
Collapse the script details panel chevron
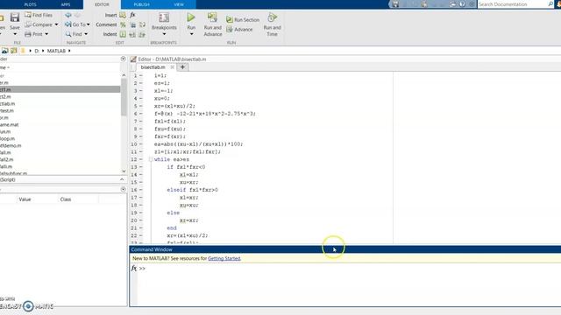click(122, 179)
